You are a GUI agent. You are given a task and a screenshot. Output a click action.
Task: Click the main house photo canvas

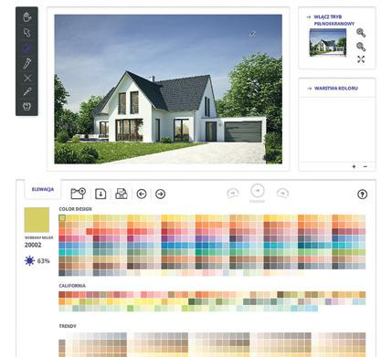click(168, 89)
